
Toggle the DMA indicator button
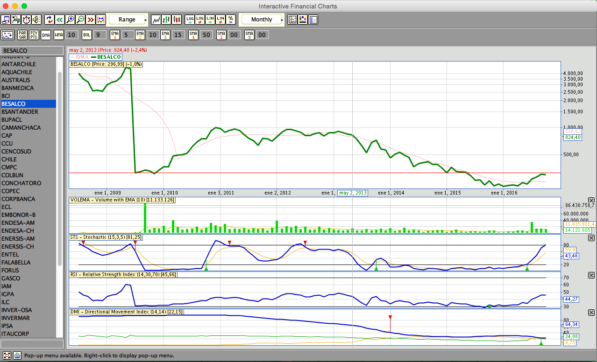[x=46, y=35]
